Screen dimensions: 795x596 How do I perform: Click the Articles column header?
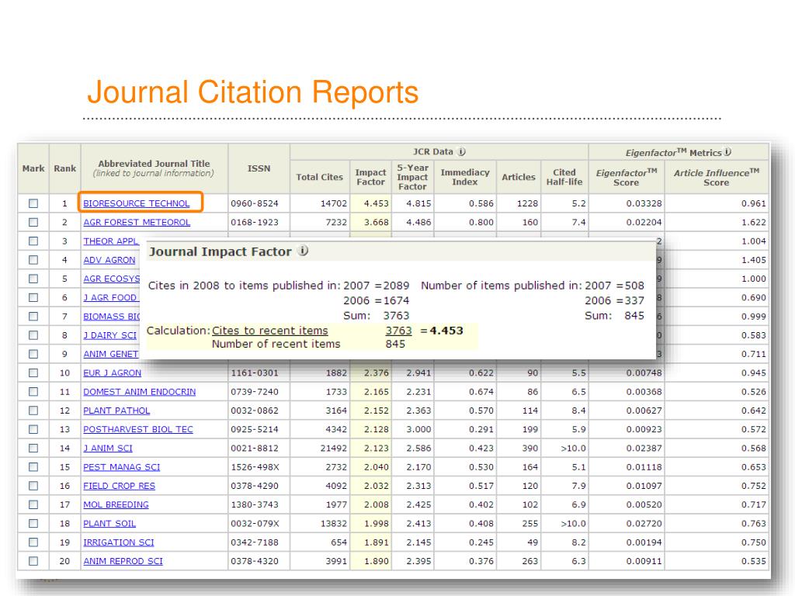point(518,177)
